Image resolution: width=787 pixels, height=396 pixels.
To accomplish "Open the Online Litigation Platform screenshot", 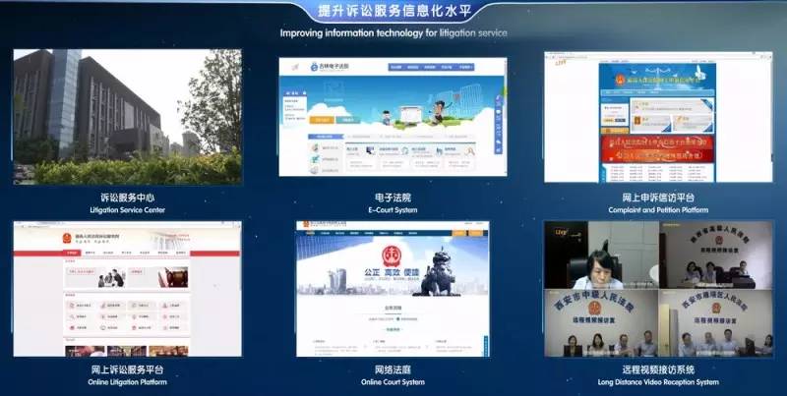I will click(127, 288).
